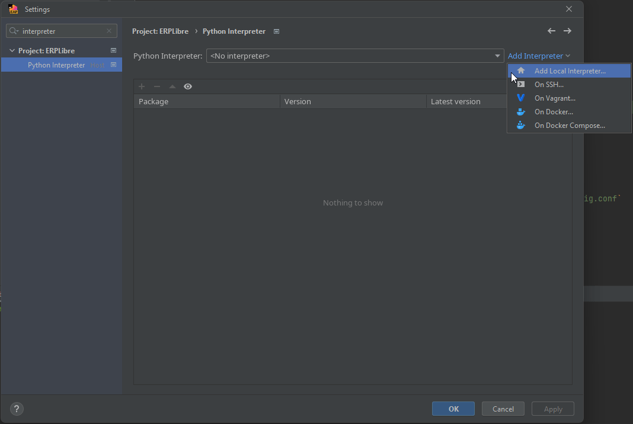The image size is (633, 424).
Task: Clear the interpreter search text
Action: [x=109, y=31]
